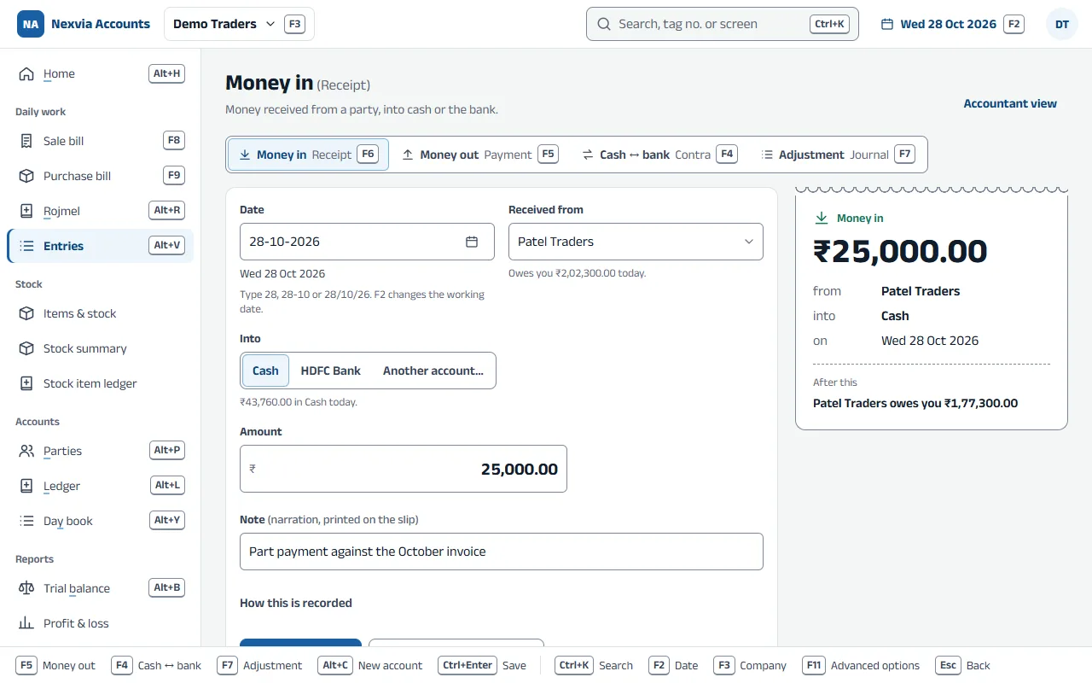Open the Adjustment Journal tab
Screen dimensions: 1092x683
(x=838, y=155)
